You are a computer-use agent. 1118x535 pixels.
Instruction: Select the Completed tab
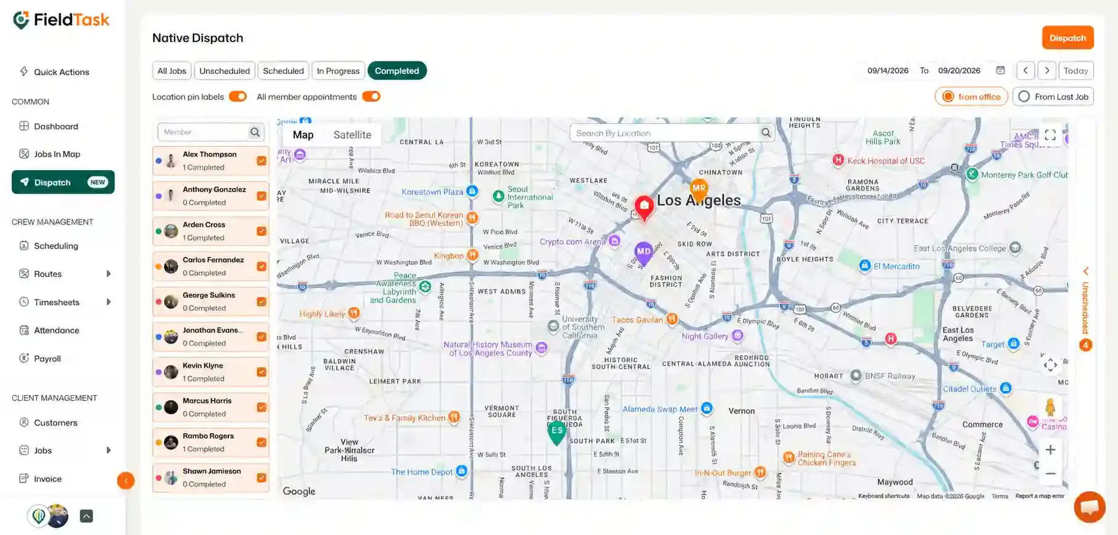pos(397,71)
